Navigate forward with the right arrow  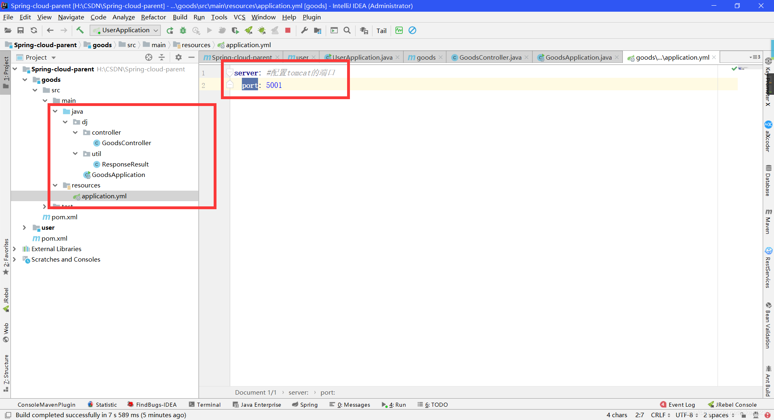(x=64, y=30)
